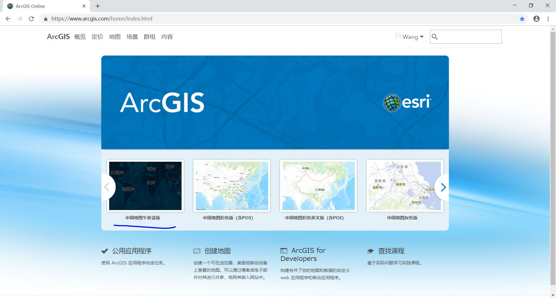
Task: Click the browser profile account icon
Action: click(x=536, y=19)
